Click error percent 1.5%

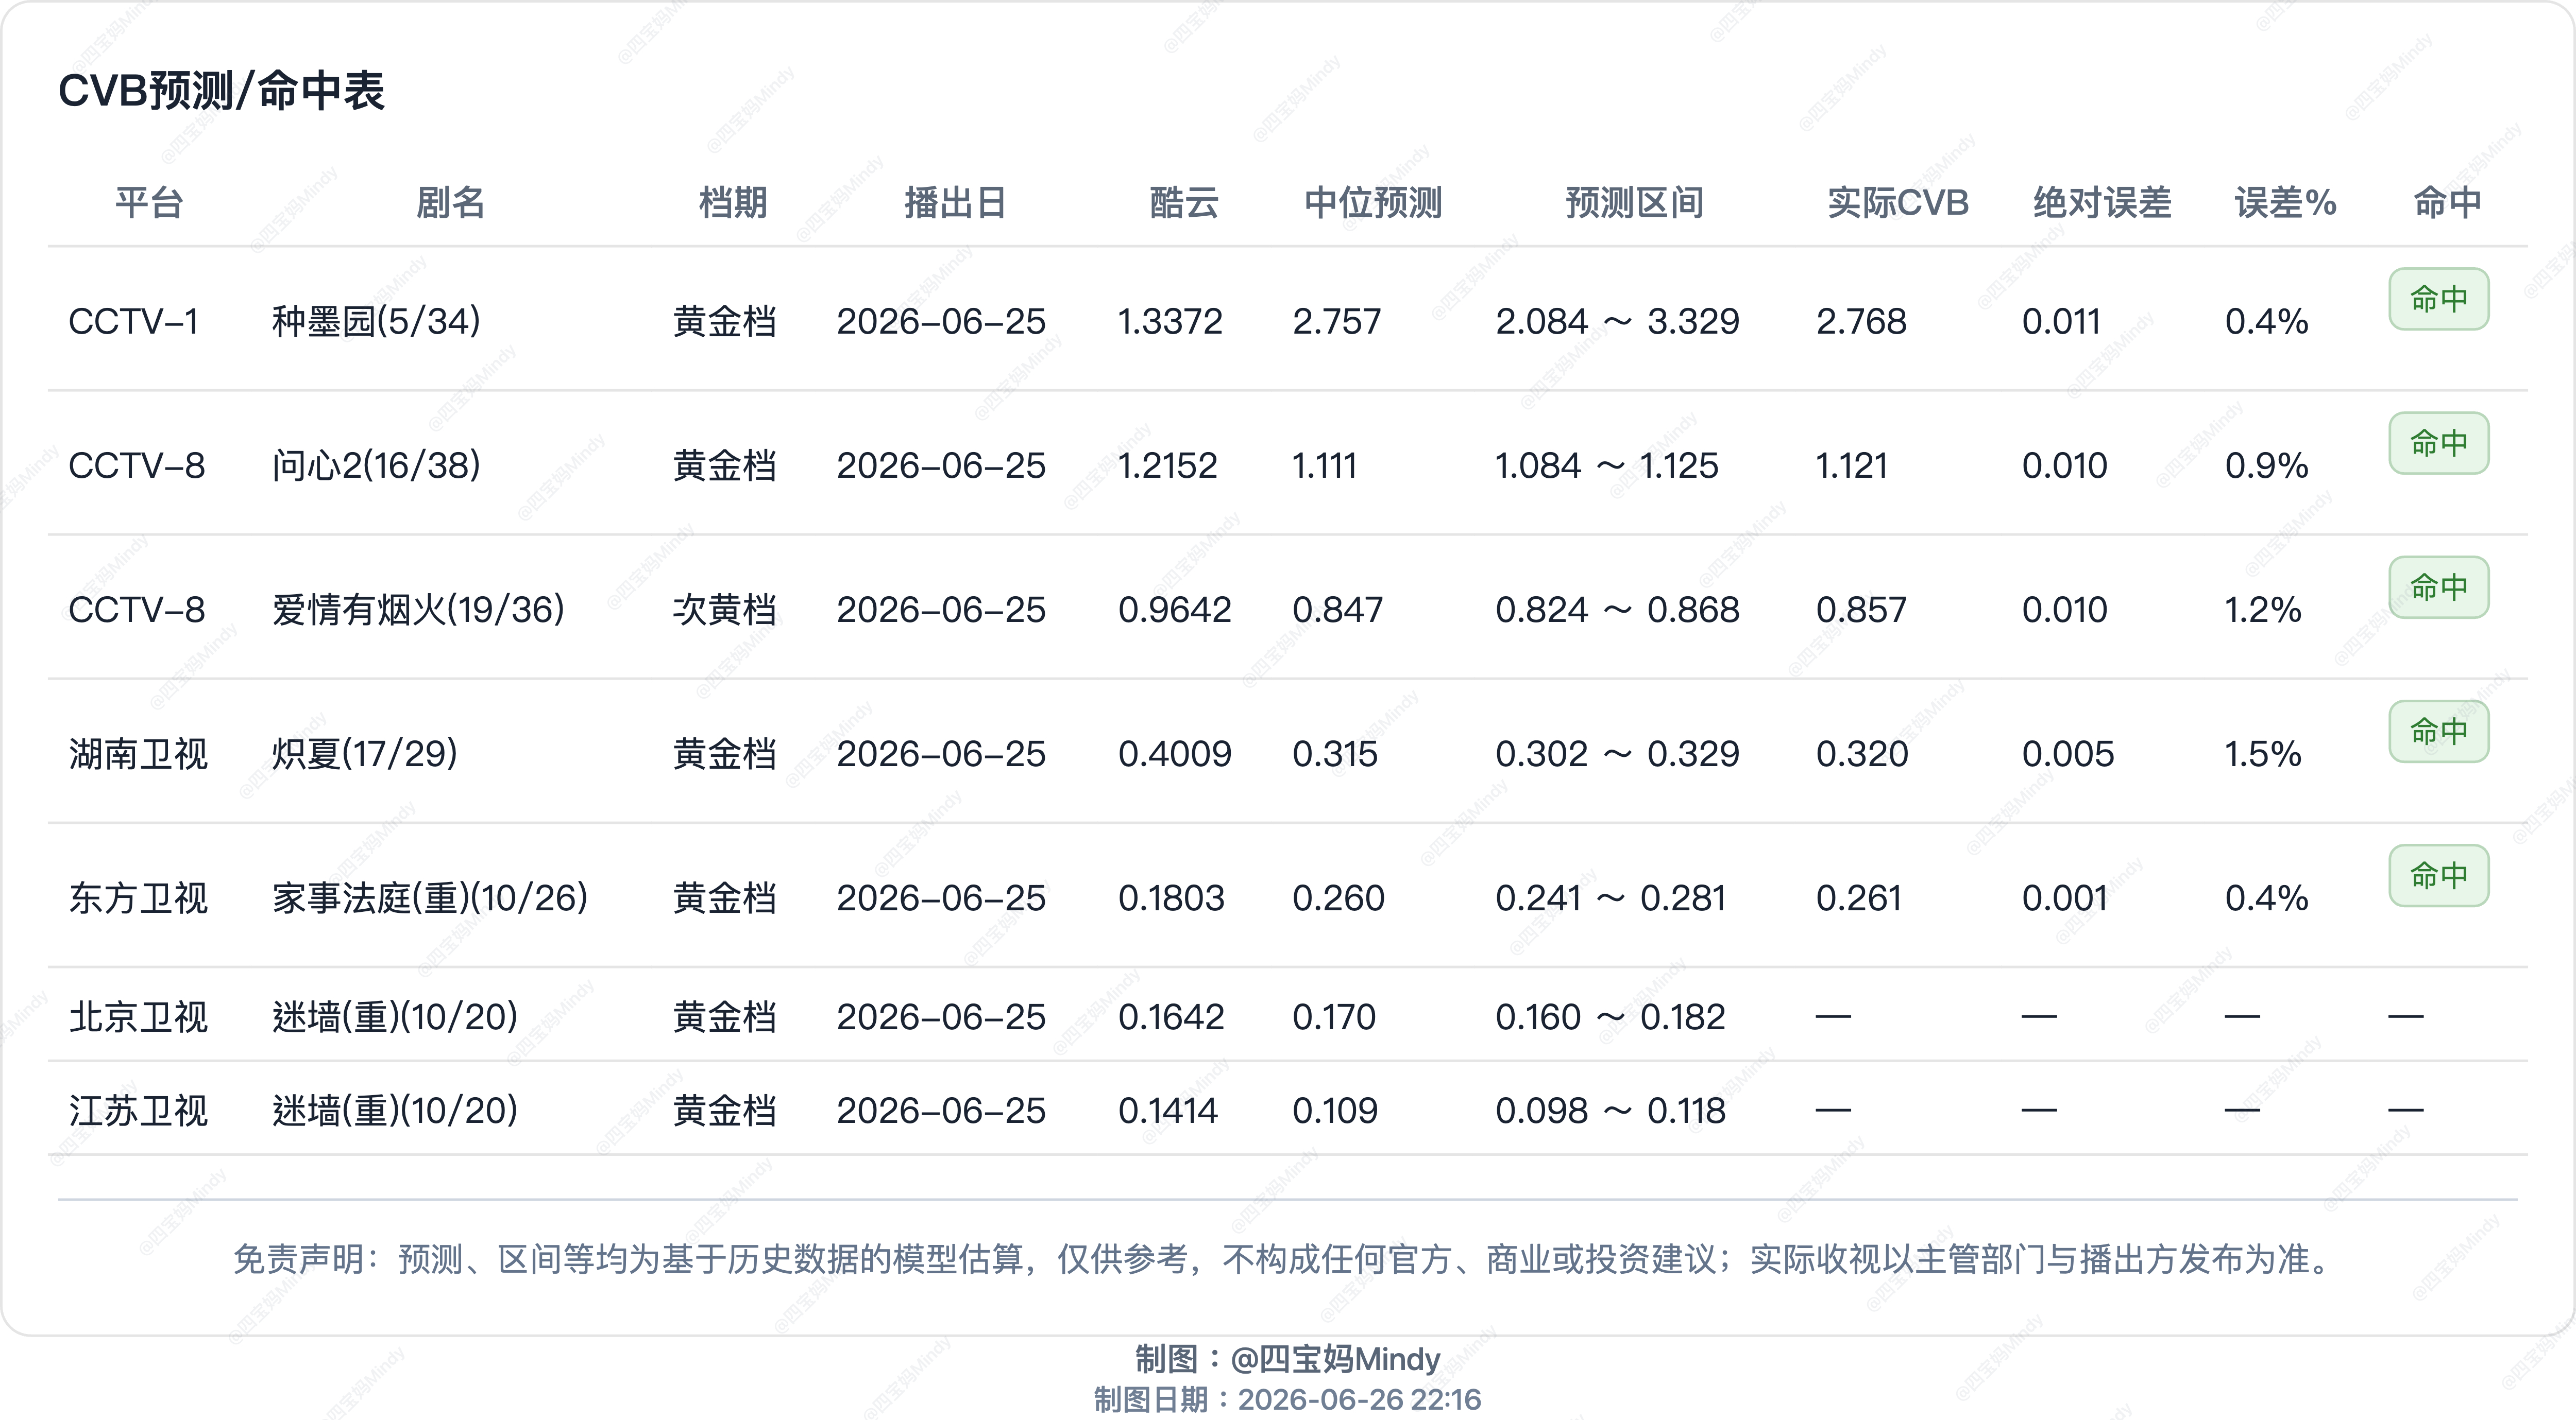point(2263,753)
